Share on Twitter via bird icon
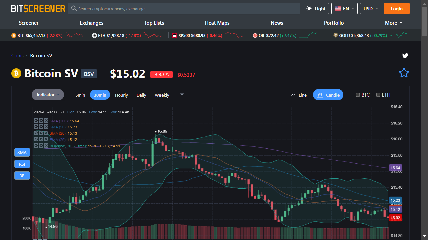 click(x=405, y=56)
